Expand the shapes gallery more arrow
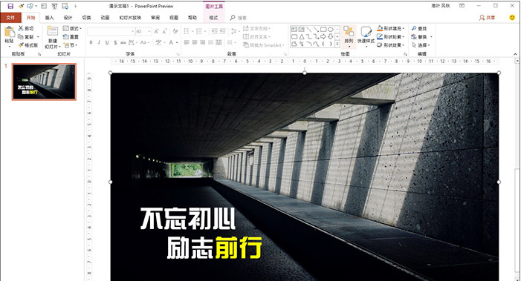 (x=337, y=44)
